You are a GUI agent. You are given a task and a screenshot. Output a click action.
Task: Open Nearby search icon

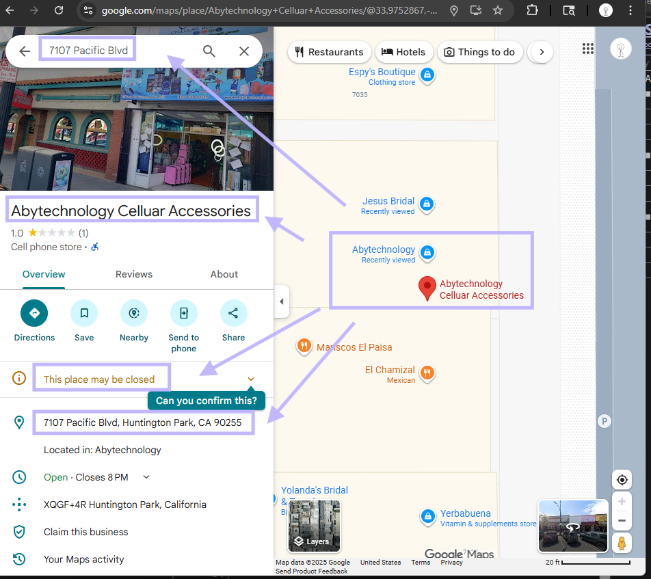[134, 314]
